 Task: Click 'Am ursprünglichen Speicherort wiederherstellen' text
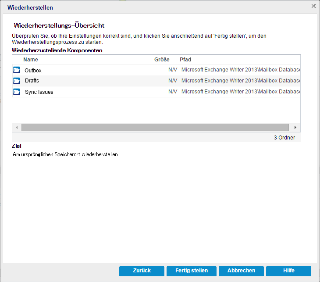pyautogui.click(x=65, y=154)
